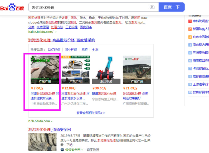Click the green 佰佰安全网 source link
The height and width of the screenshot is (153, 209).
coord(73,150)
